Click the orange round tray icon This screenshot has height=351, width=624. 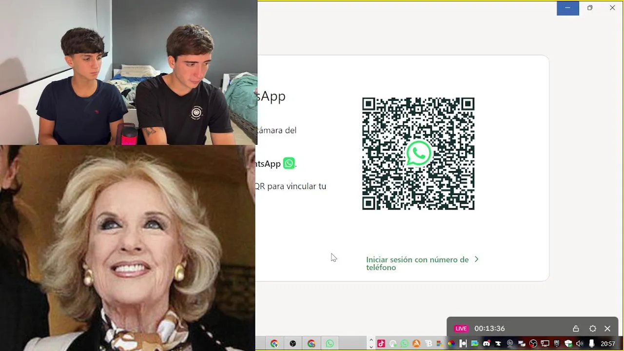[416, 344]
